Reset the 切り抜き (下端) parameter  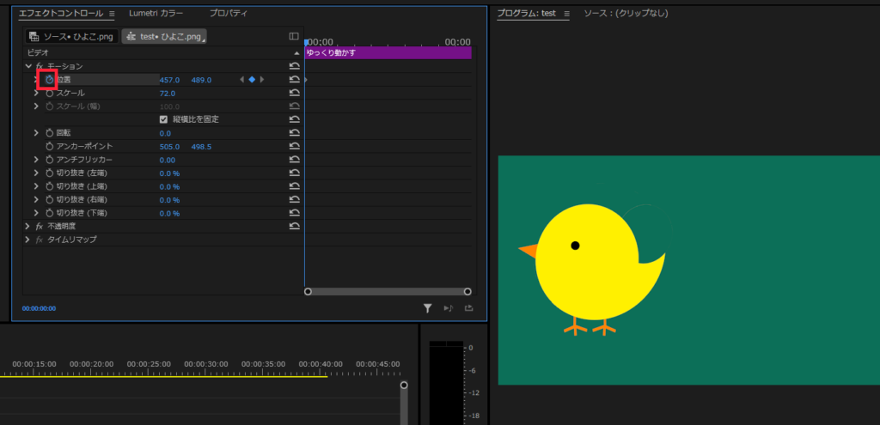click(295, 213)
